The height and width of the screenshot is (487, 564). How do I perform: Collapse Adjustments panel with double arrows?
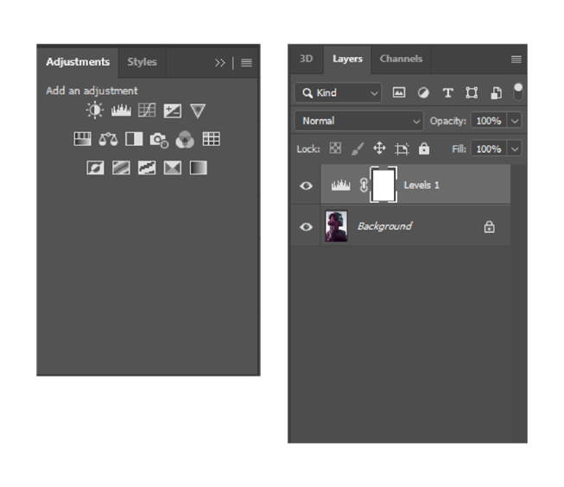pos(219,63)
